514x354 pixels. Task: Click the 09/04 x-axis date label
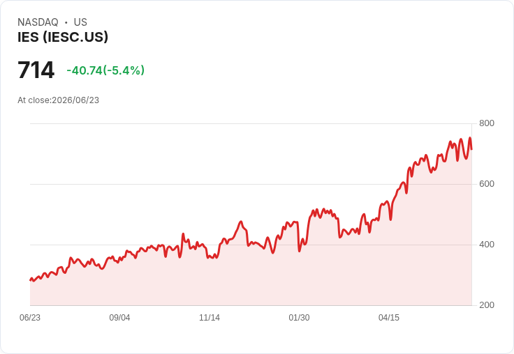point(119,318)
